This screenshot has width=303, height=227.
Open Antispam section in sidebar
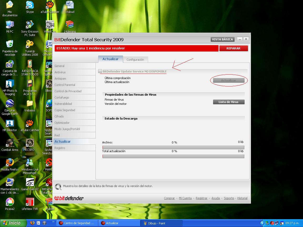[74, 79]
